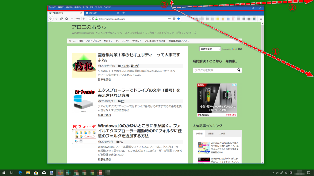Click the ブログ内を検索 search field
Image resolution: width=314 pixels, height=176 pixels.
point(215,70)
